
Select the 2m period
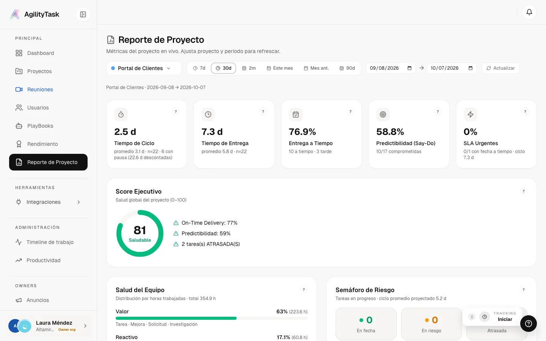click(x=249, y=68)
